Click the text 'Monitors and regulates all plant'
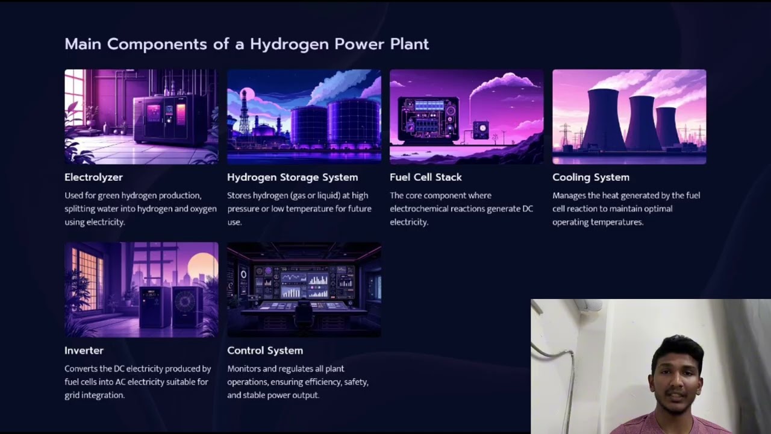This screenshot has width=771, height=434. [x=286, y=368]
